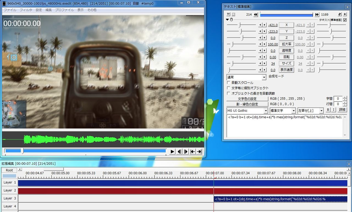
Task: Click the text script input field
Action: (x=285, y=126)
